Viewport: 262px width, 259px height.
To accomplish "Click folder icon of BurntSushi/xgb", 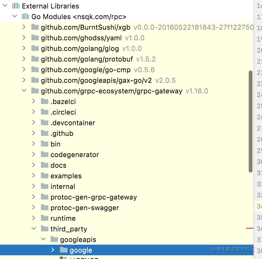I will [x=35, y=27].
